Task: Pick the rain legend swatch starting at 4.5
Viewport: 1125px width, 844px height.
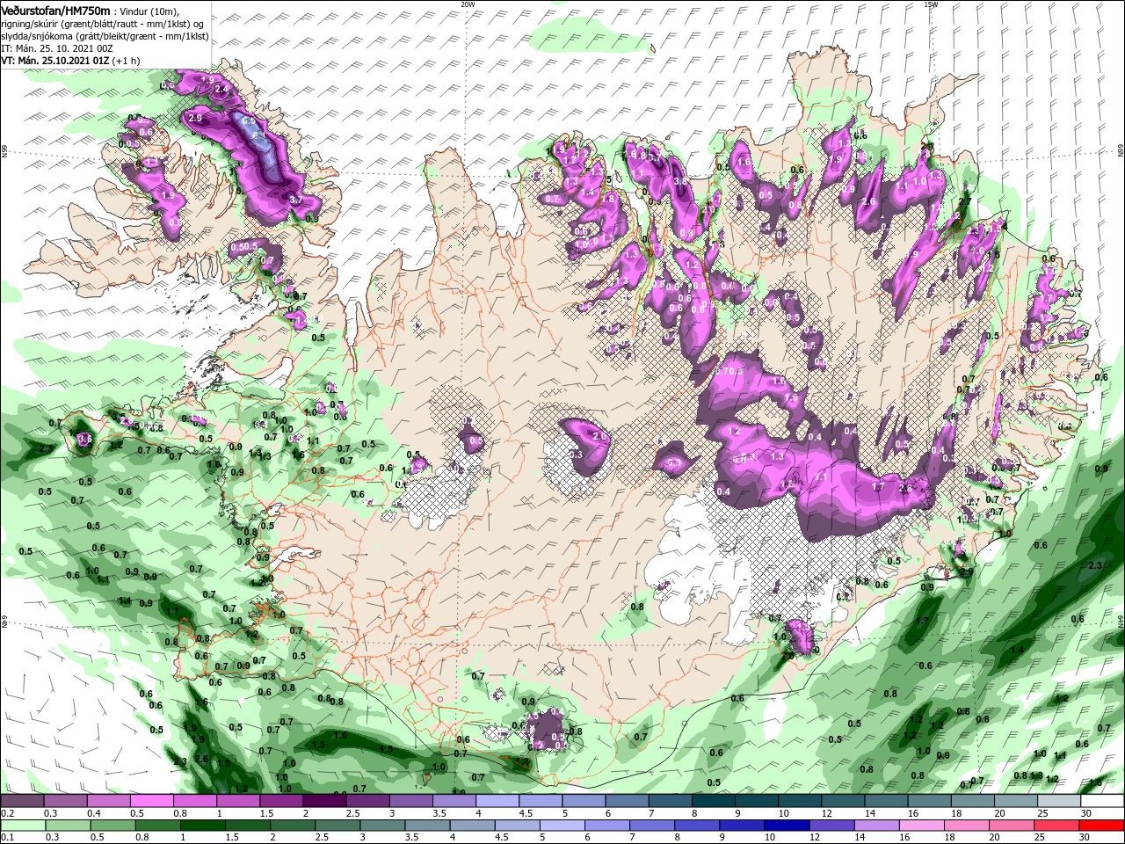Action: pos(519,826)
